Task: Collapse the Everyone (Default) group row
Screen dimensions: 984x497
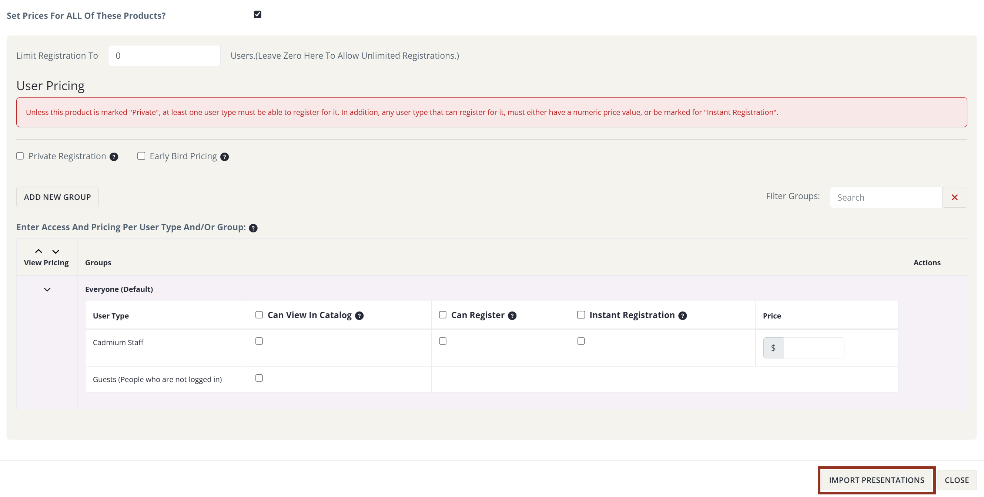Action: click(x=47, y=290)
